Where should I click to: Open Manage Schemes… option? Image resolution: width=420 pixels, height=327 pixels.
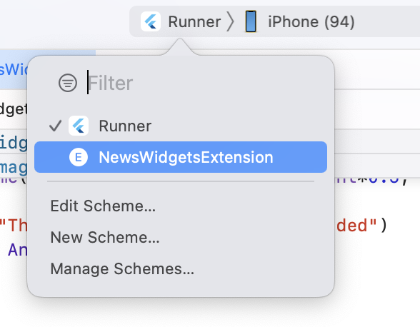pyautogui.click(x=122, y=268)
